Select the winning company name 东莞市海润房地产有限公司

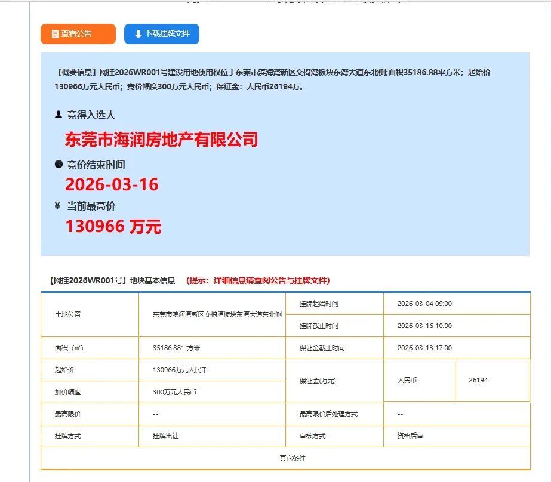click(x=162, y=140)
